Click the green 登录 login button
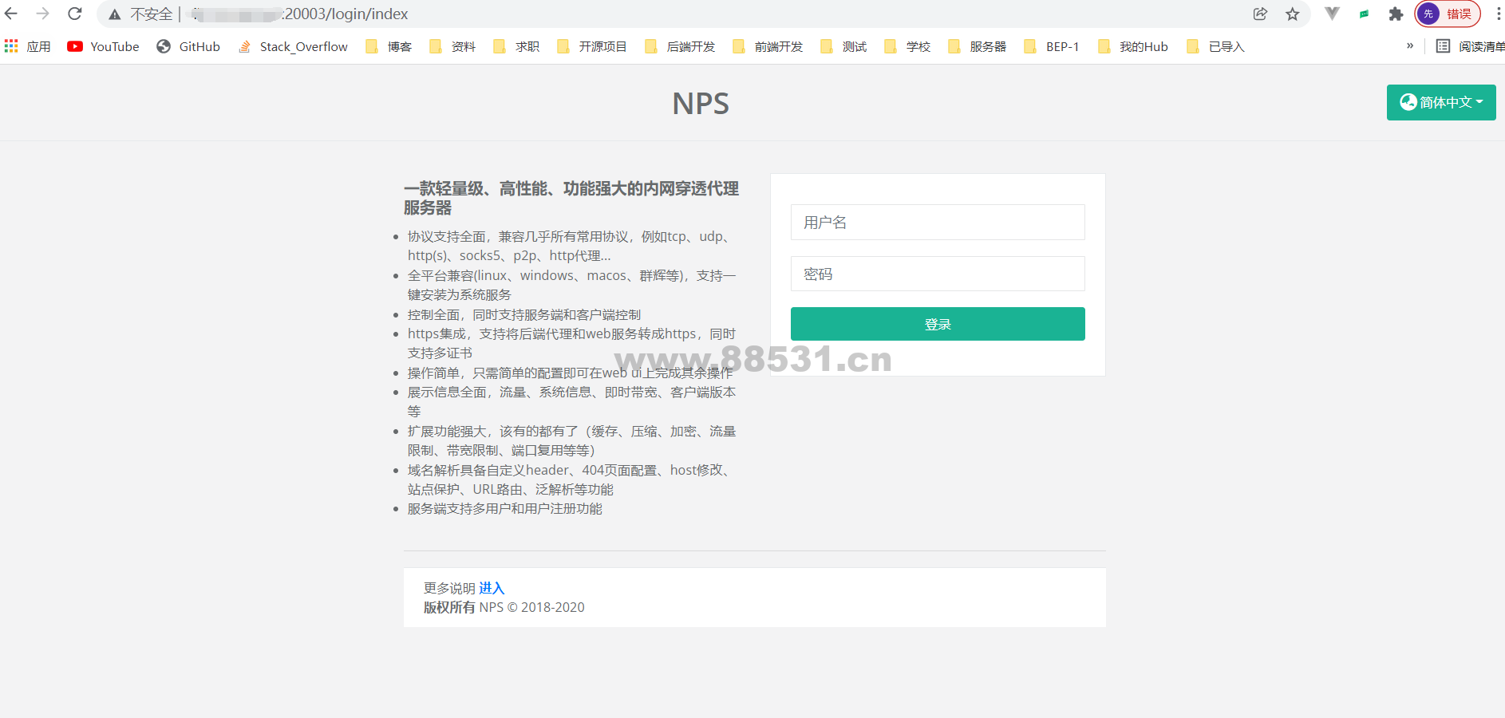 pos(938,324)
